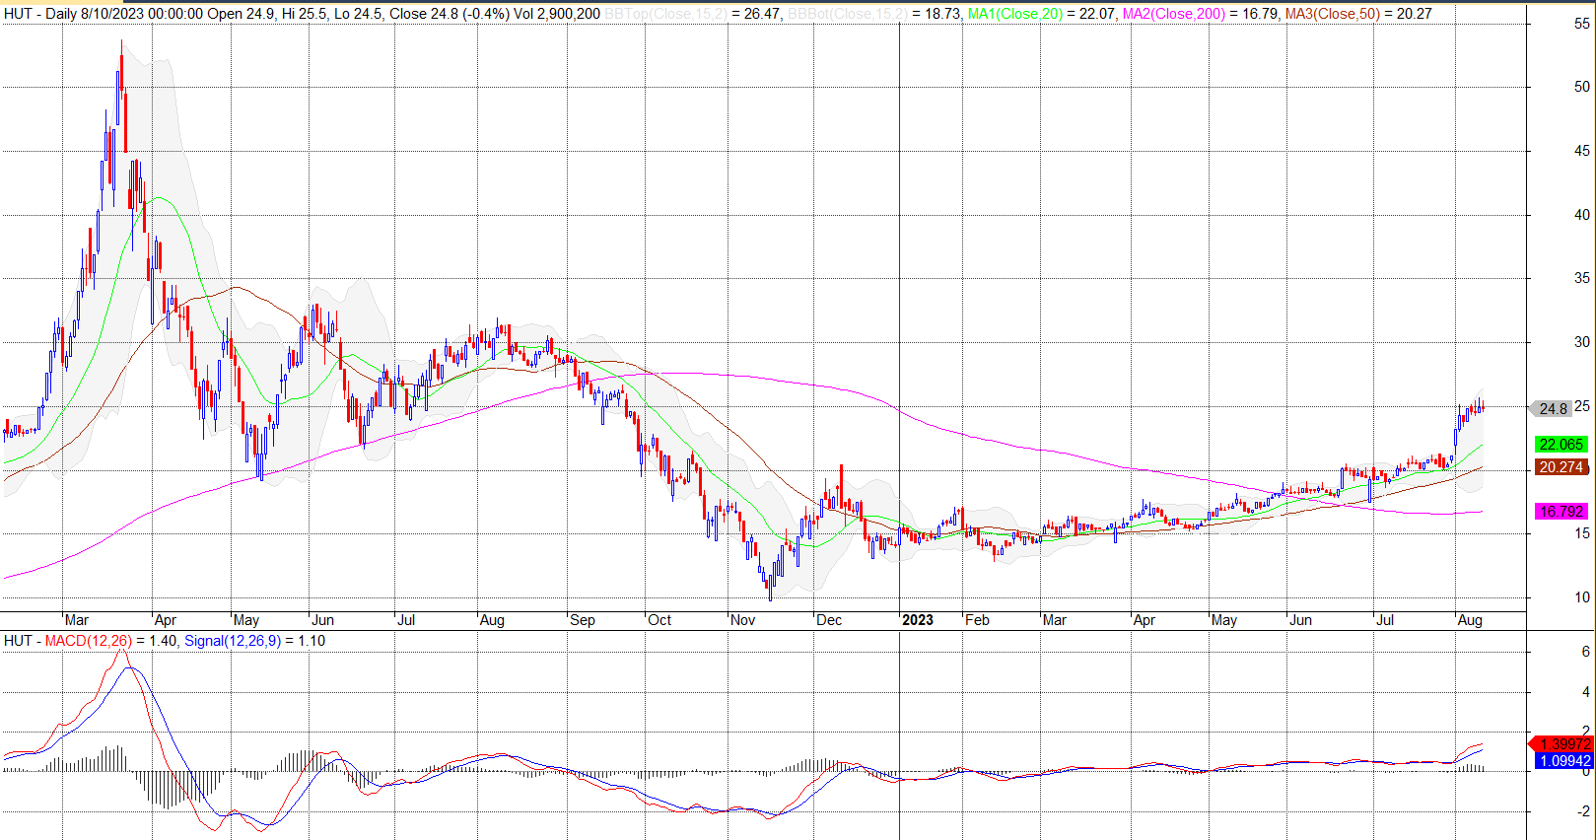Click the Dec label on the time axis
Viewport: 1596px width, 840px height.
point(829,620)
